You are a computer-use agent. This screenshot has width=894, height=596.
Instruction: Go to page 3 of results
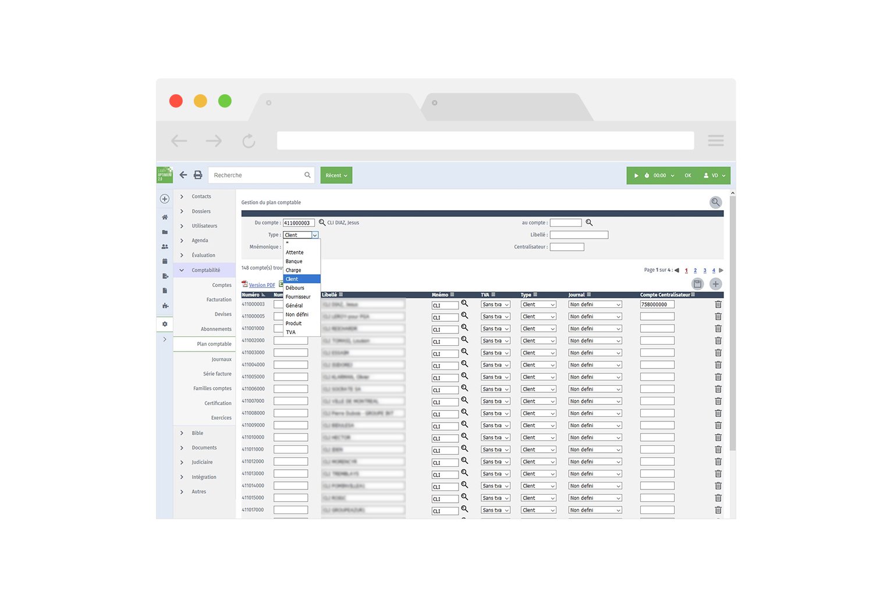click(x=705, y=271)
